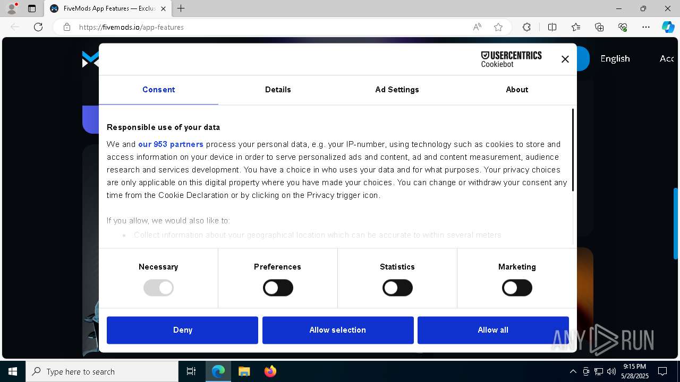Open the Favorites list
Image resolution: width=680 pixels, height=382 pixels.
pyautogui.click(x=576, y=27)
